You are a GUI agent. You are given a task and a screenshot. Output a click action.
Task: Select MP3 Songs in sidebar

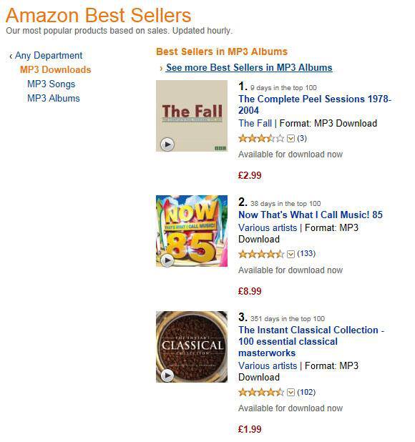[51, 84]
